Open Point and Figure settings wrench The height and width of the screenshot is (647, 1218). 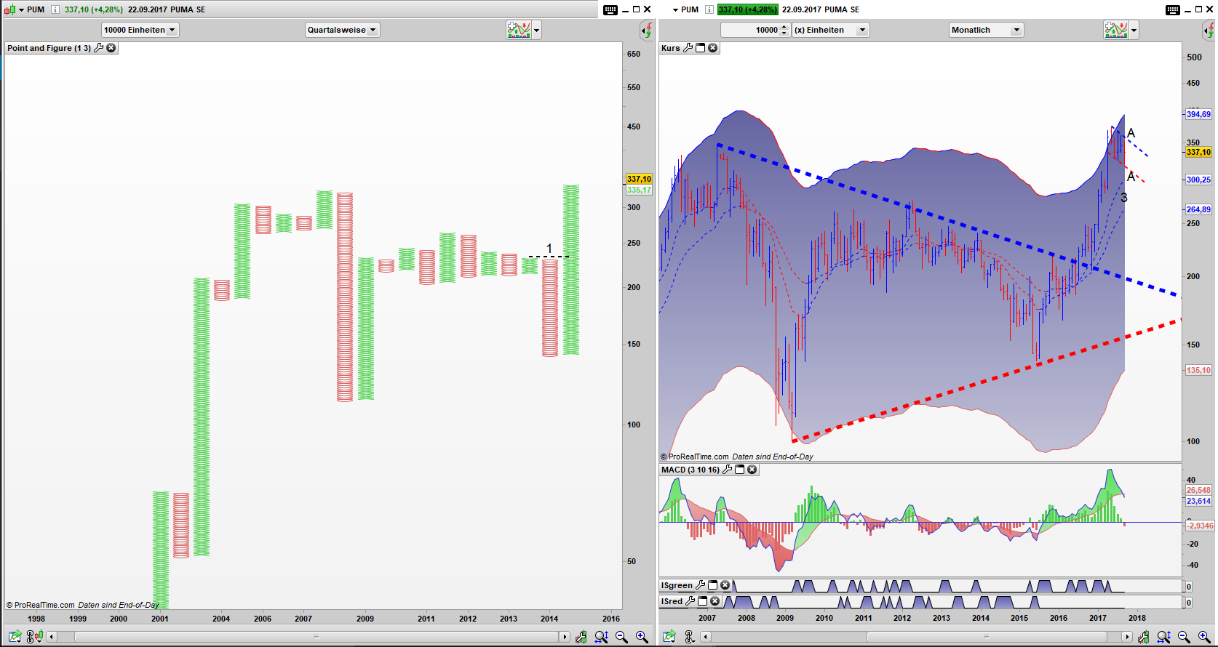pos(99,48)
